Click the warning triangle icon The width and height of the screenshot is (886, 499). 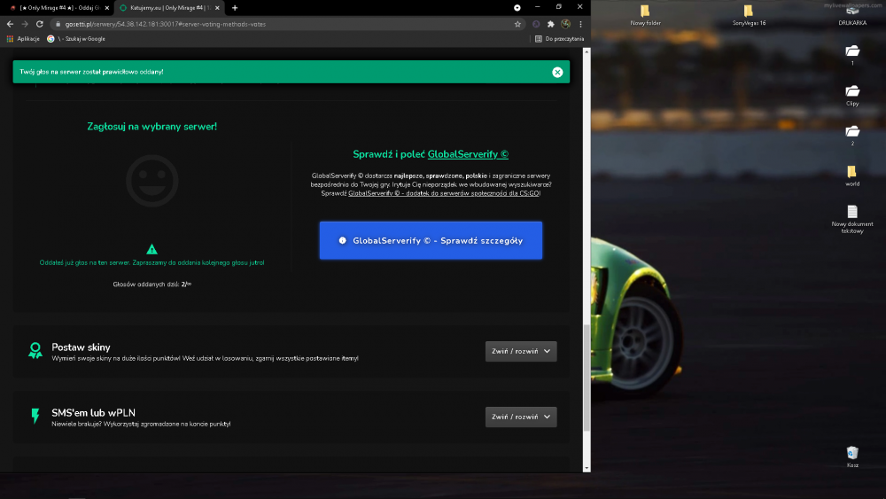152,249
